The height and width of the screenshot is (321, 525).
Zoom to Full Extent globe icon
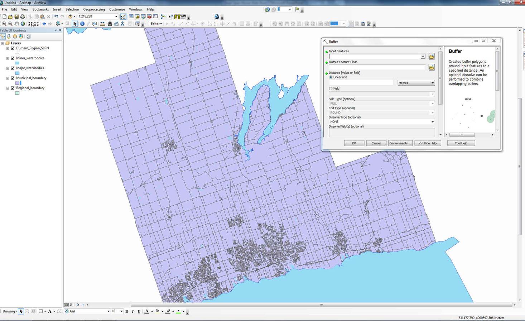(x=23, y=24)
